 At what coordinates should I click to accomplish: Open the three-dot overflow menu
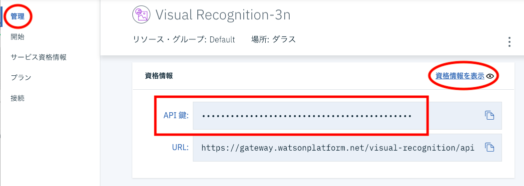510,42
